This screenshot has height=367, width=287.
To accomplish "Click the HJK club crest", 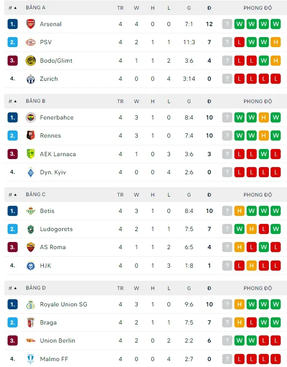I will (30, 266).
